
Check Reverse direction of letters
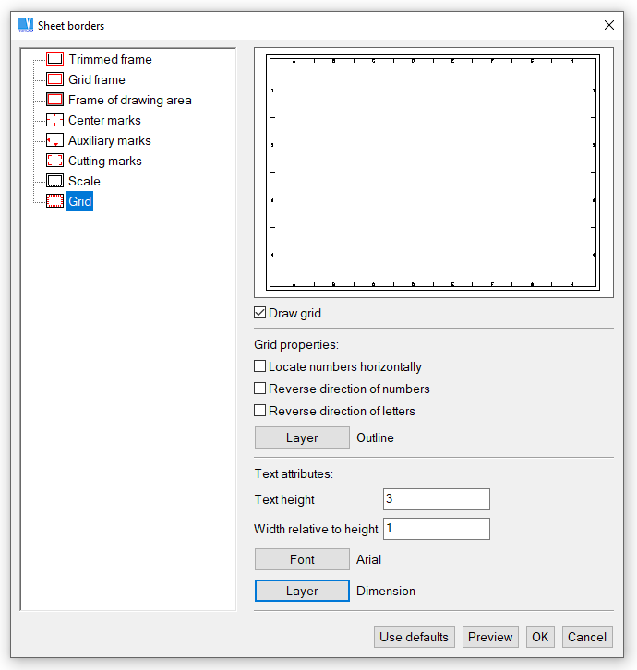click(x=260, y=412)
